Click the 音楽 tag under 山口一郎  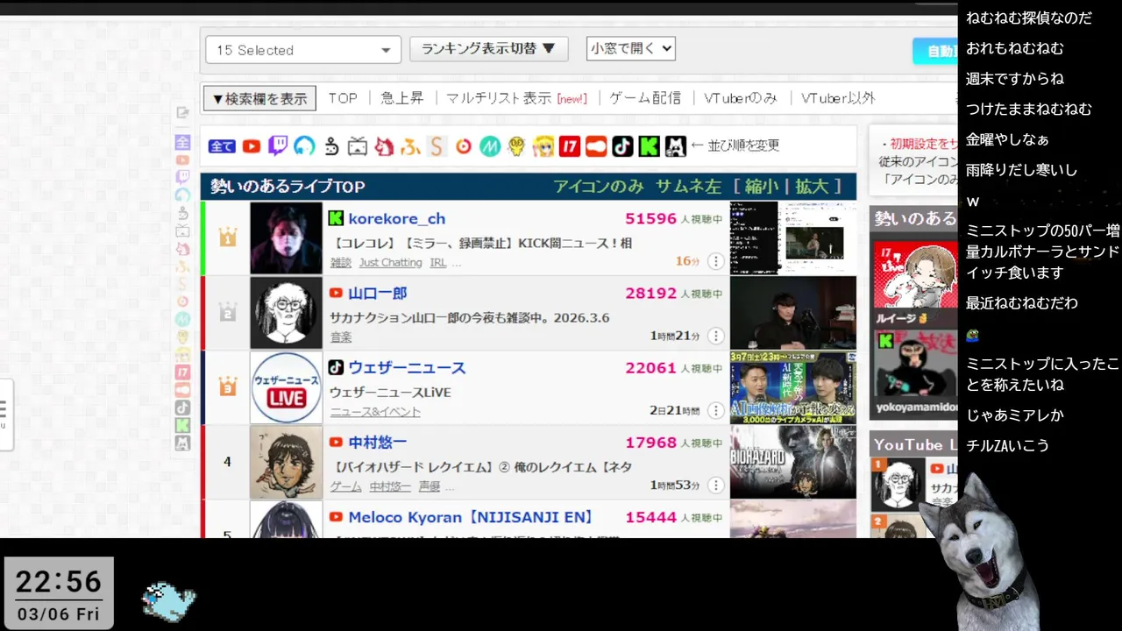point(341,337)
